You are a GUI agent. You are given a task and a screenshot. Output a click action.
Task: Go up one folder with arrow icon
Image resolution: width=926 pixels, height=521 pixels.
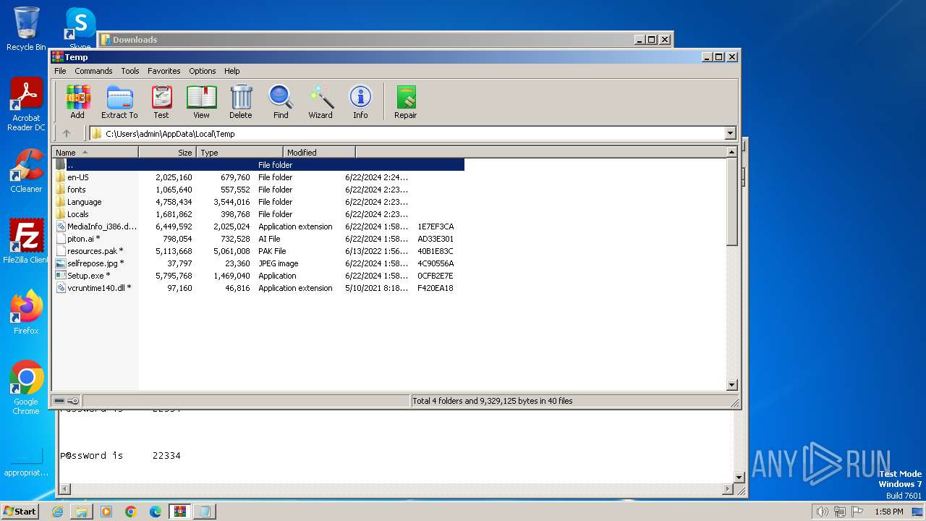67,133
